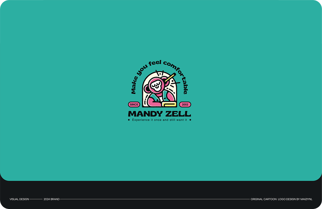
Task: Click the 'Experience it once and still want it' tagline
Action: (x=159, y=120)
